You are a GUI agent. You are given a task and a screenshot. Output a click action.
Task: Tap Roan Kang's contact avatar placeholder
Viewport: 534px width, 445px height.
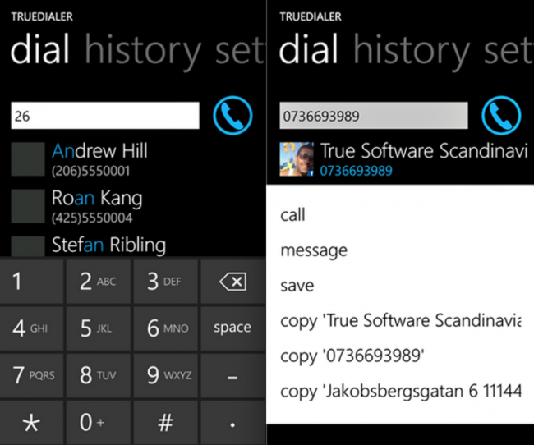click(27, 206)
